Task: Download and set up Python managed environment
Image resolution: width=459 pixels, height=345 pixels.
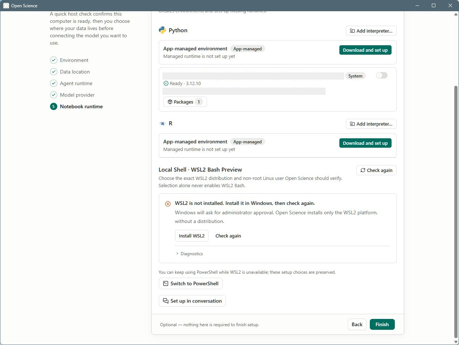Action: 365,50
